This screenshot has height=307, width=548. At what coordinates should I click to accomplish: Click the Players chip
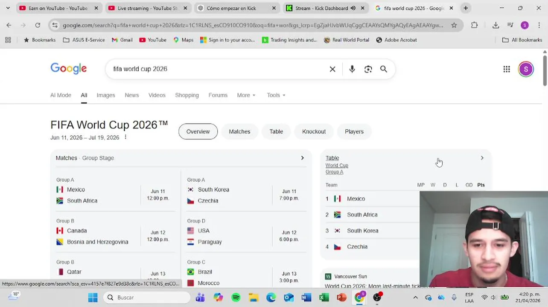tap(354, 131)
